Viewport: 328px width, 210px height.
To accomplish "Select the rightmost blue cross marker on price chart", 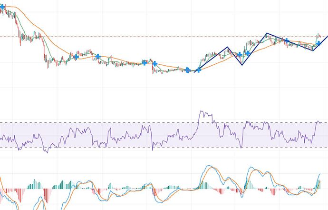I will (x=318, y=43).
